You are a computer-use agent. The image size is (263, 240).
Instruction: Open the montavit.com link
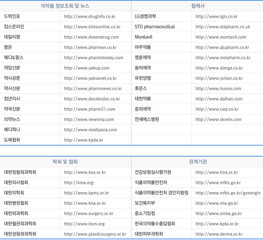(x=221, y=37)
